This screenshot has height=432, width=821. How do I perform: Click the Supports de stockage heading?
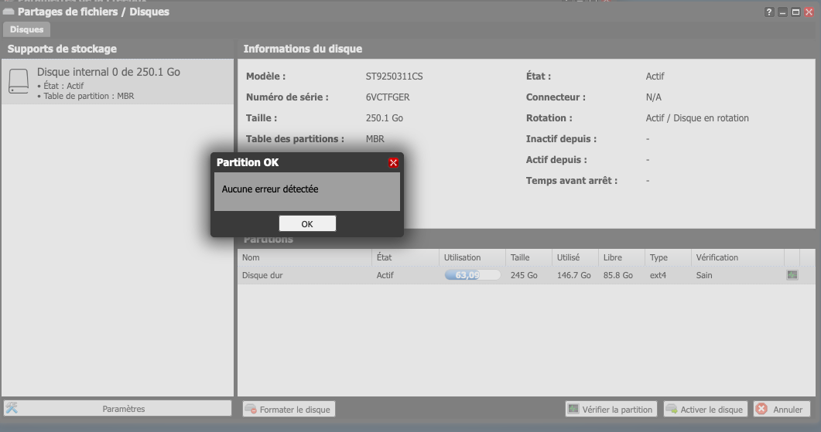pos(62,49)
